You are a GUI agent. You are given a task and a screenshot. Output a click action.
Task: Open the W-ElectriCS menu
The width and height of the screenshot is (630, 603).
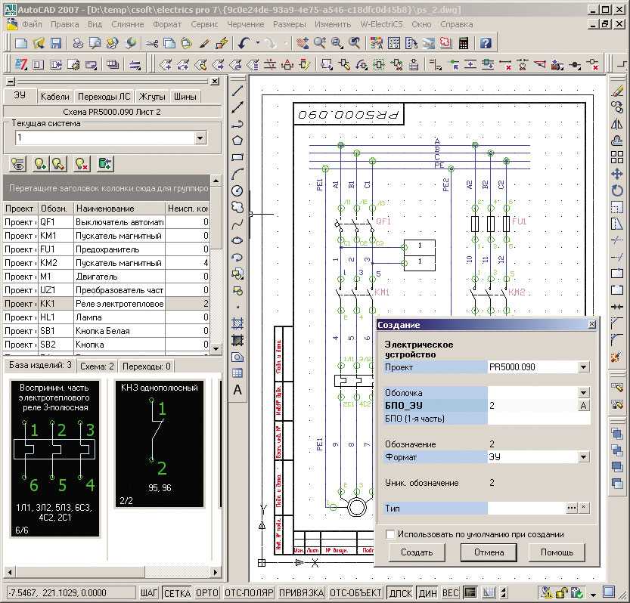pyautogui.click(x=381, y=24)
